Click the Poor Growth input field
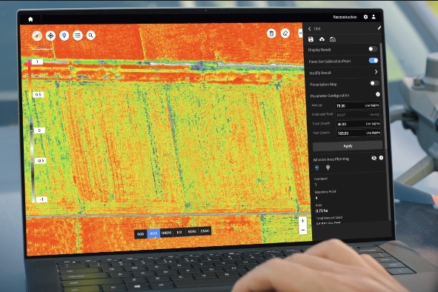 pyautogui.click(x=359, y=133)
